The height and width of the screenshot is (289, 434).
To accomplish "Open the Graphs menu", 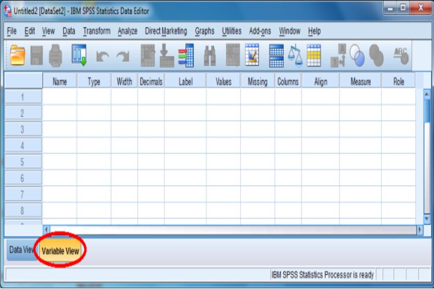I will (204, 31).
